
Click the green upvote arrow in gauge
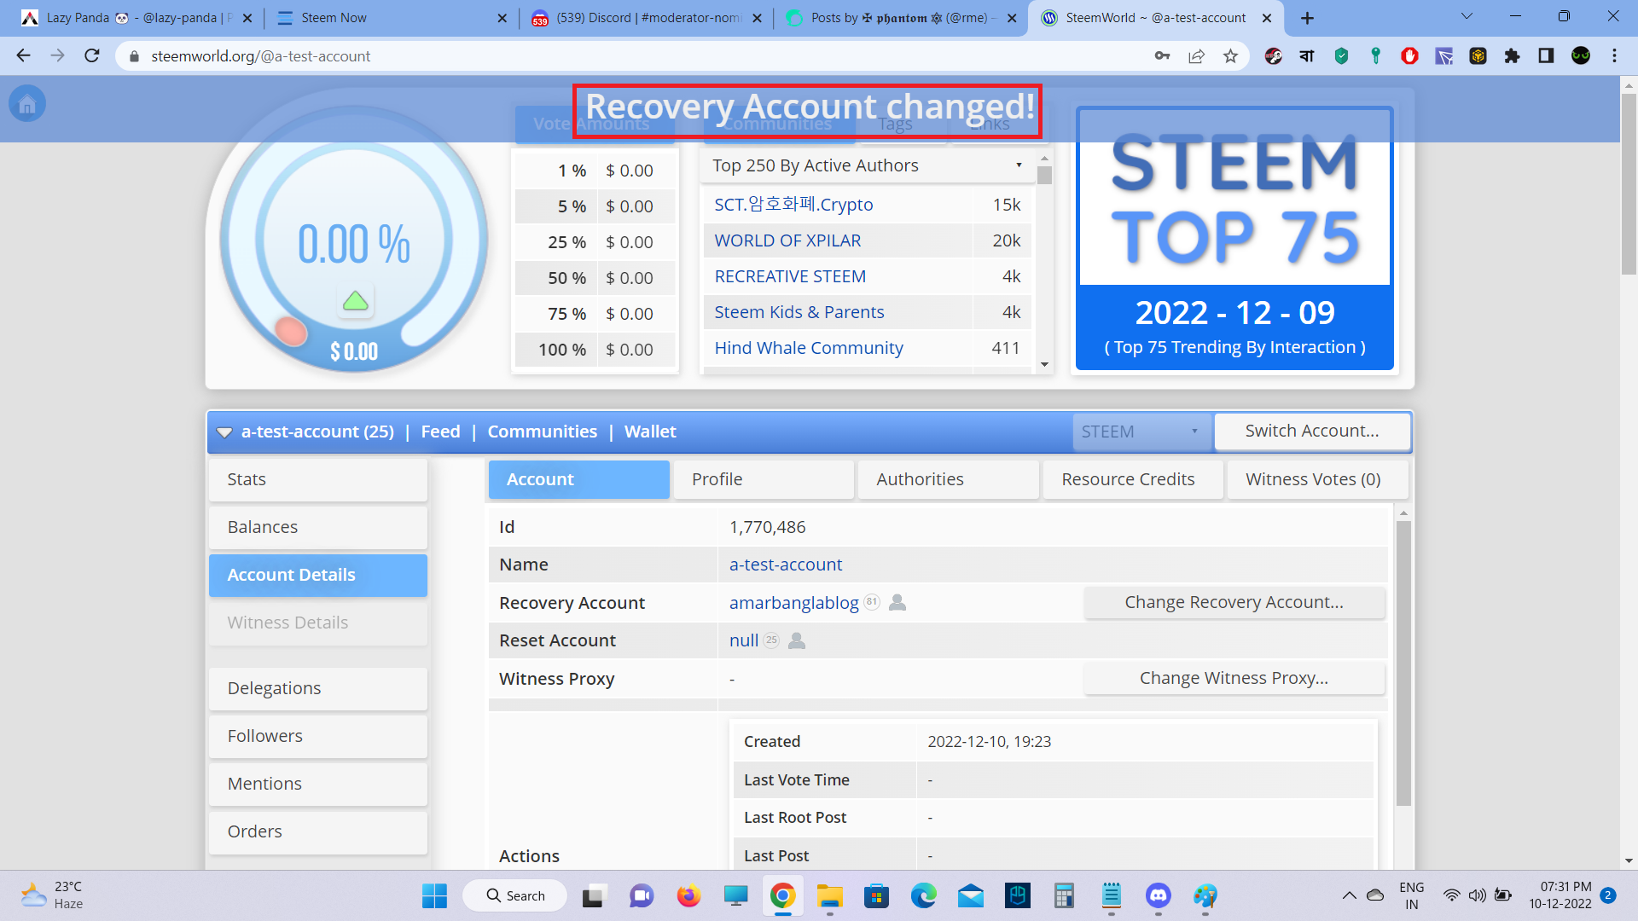coord(355,301)
